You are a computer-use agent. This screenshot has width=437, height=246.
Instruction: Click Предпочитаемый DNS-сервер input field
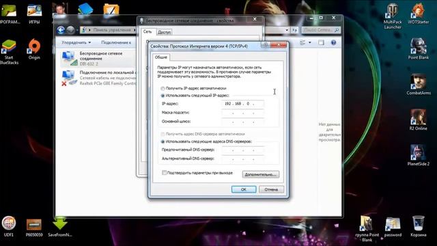click(243, 150)
